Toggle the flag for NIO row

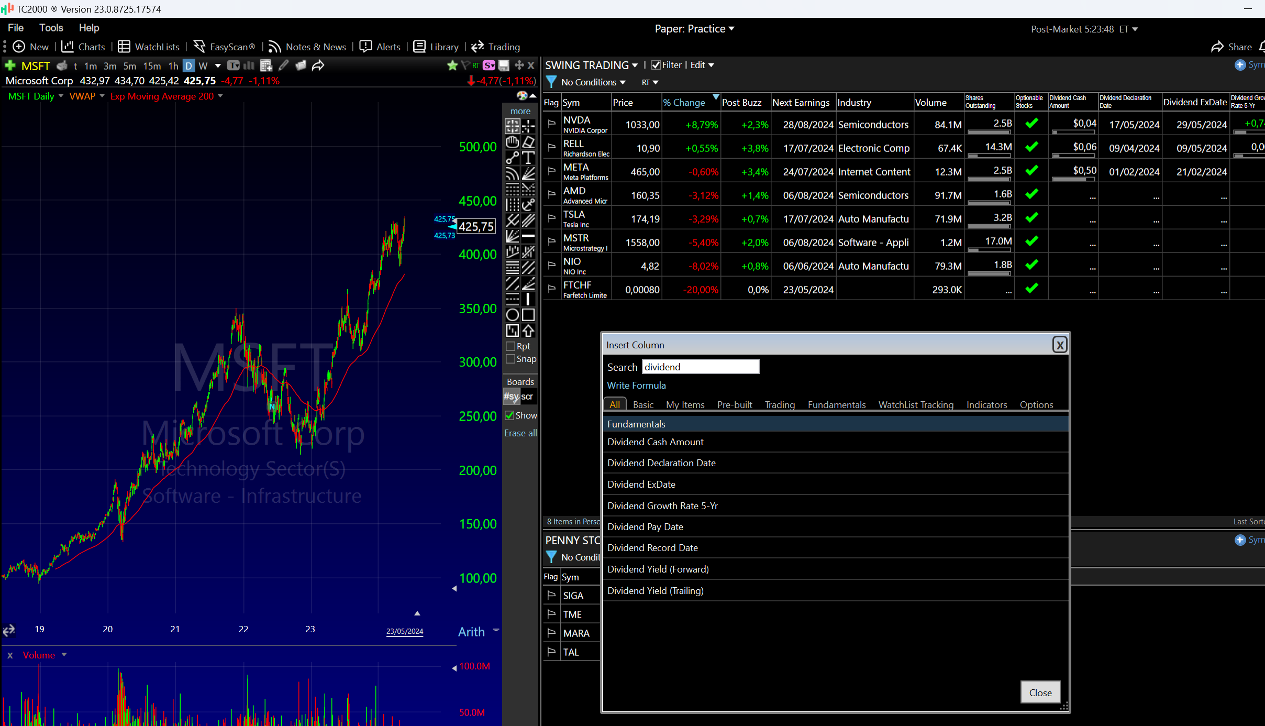(551, 266)
